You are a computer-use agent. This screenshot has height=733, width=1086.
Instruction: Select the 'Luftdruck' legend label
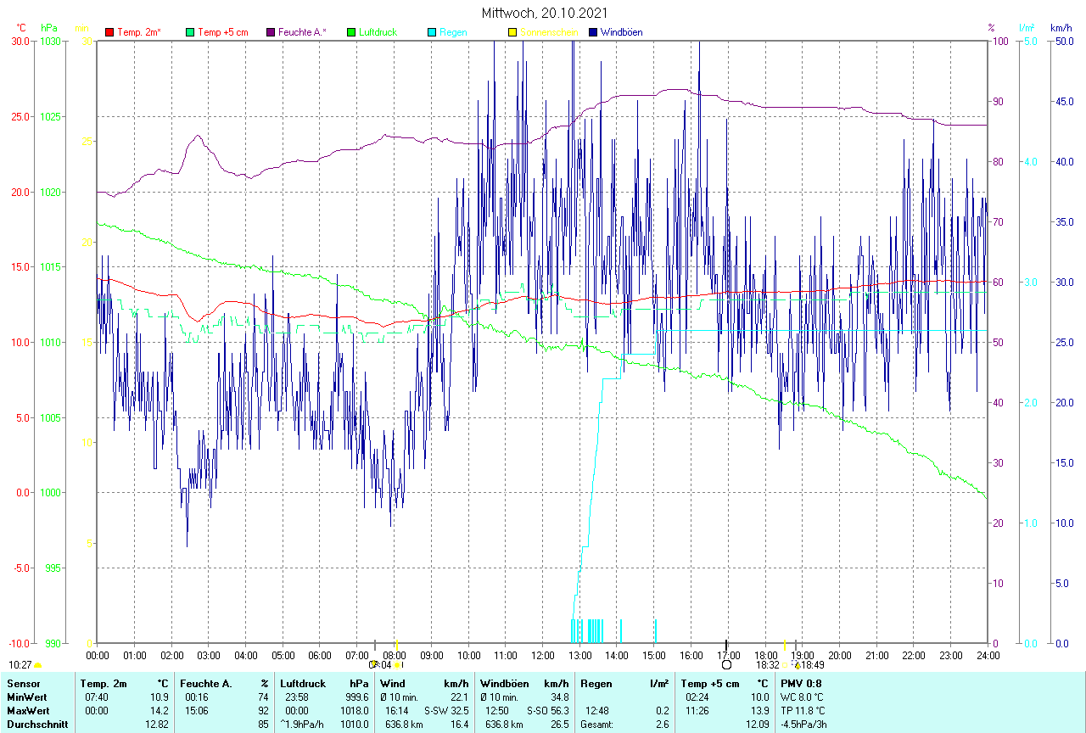pyautogui.click(x=378, y=32)
